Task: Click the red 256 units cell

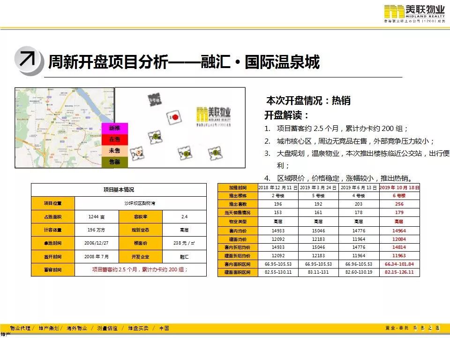Action: (x=399, y=204)
